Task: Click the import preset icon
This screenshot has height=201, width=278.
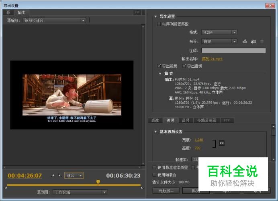Action: (253, 42)
